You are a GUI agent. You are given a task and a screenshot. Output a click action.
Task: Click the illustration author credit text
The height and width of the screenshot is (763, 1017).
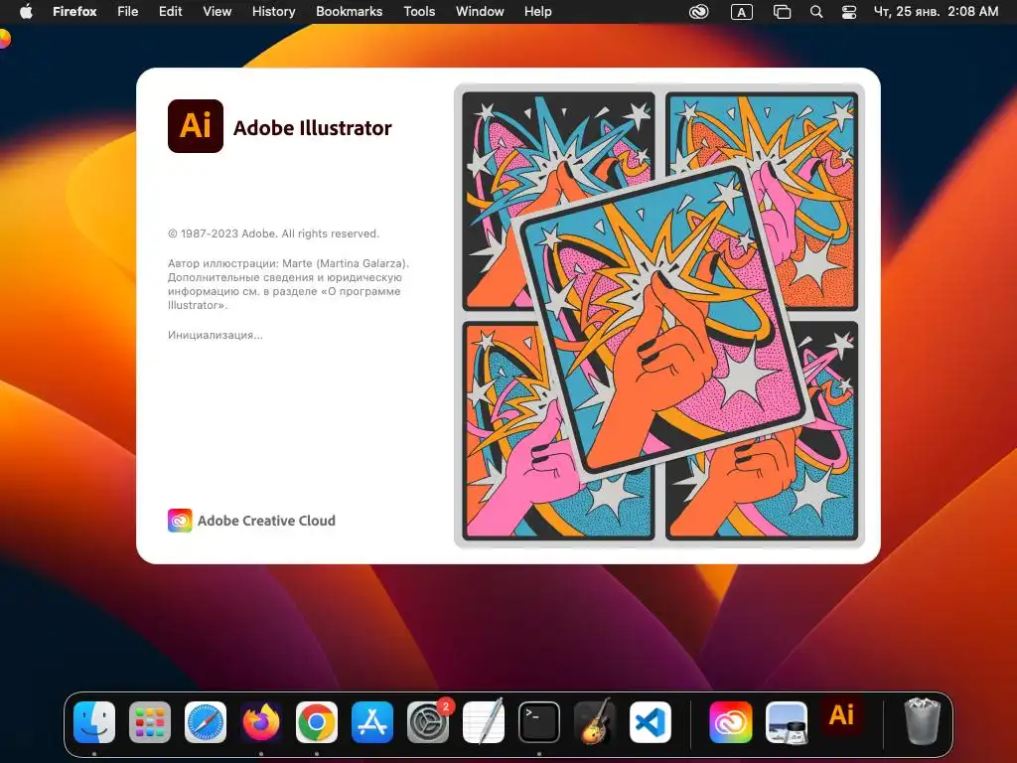click(288, 284)
